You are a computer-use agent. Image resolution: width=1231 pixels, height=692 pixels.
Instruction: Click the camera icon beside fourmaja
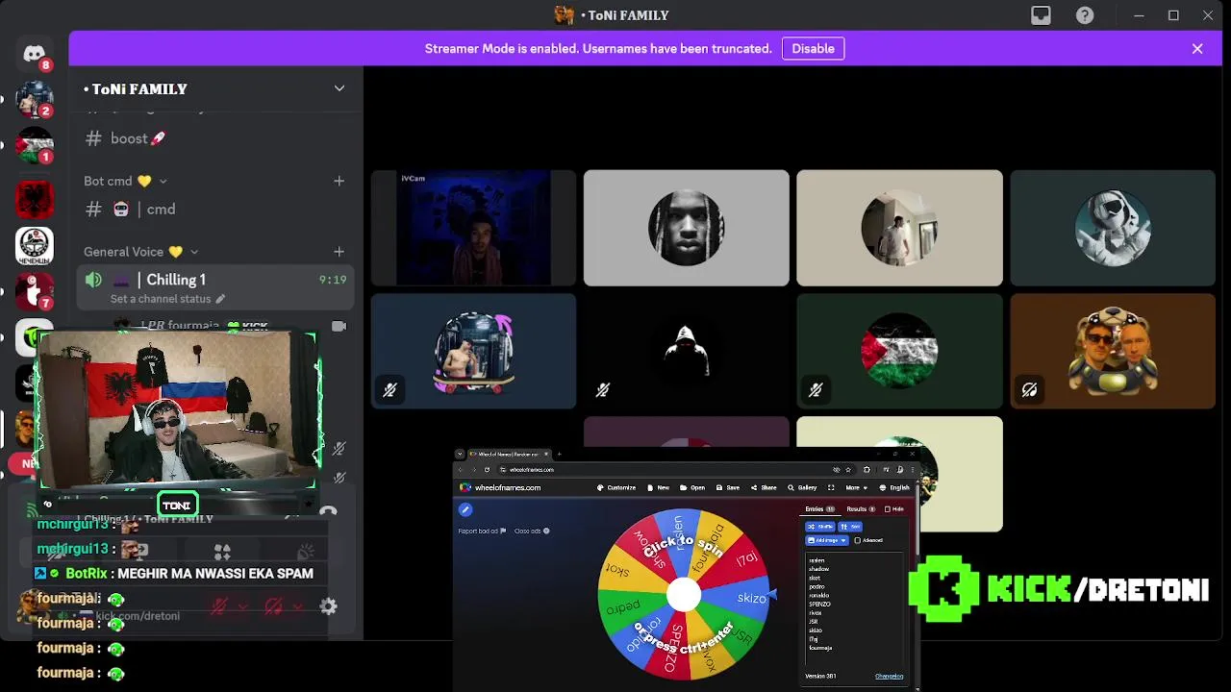pos(339,326)
